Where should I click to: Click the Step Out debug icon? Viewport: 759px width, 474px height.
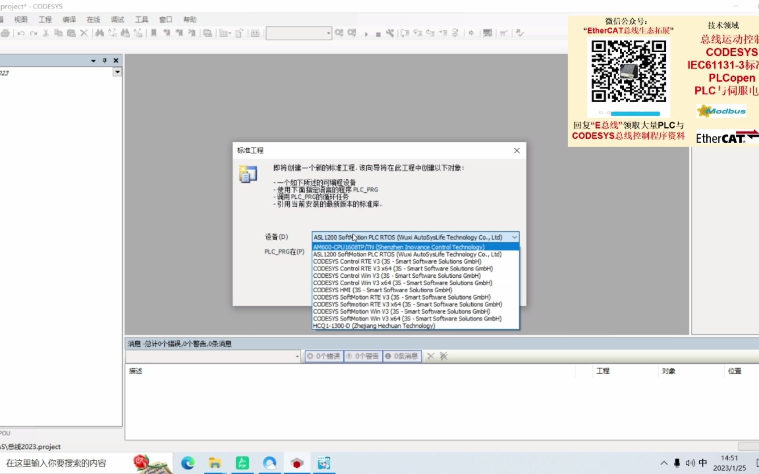(x=430, y=33)
